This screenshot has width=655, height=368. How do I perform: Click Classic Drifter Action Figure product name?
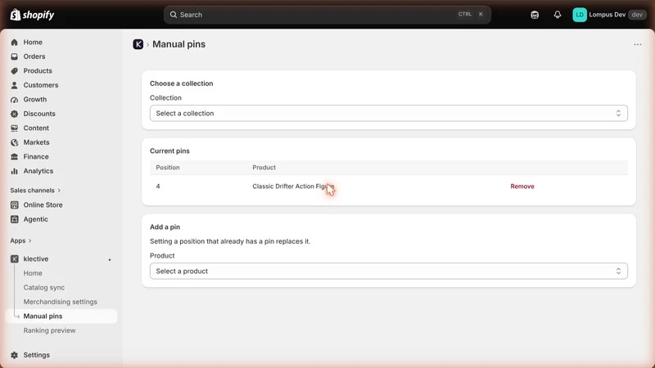(x=293, y=186)
